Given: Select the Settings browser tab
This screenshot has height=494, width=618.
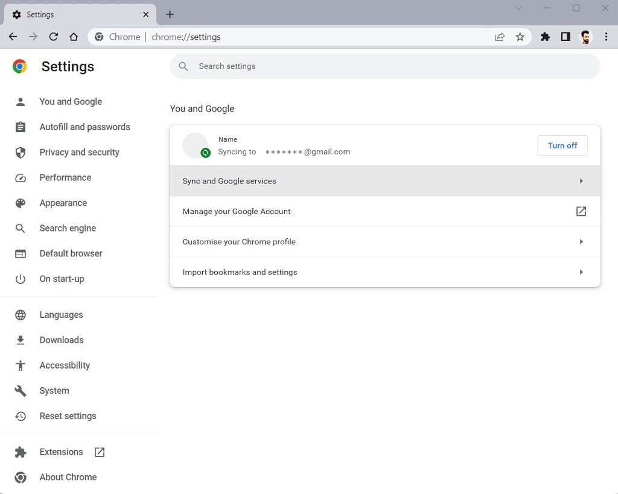Looking at the screenshot, I should [80, 14].
